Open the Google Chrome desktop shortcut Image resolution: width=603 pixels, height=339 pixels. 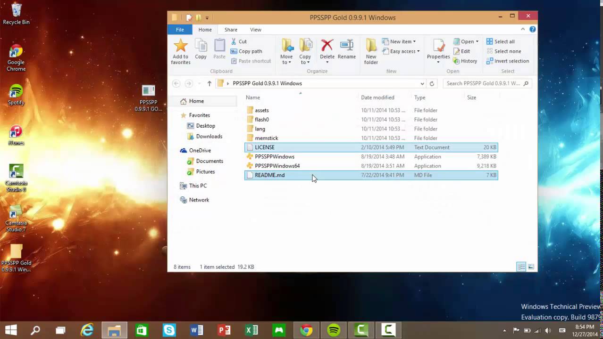pos(16,59)
